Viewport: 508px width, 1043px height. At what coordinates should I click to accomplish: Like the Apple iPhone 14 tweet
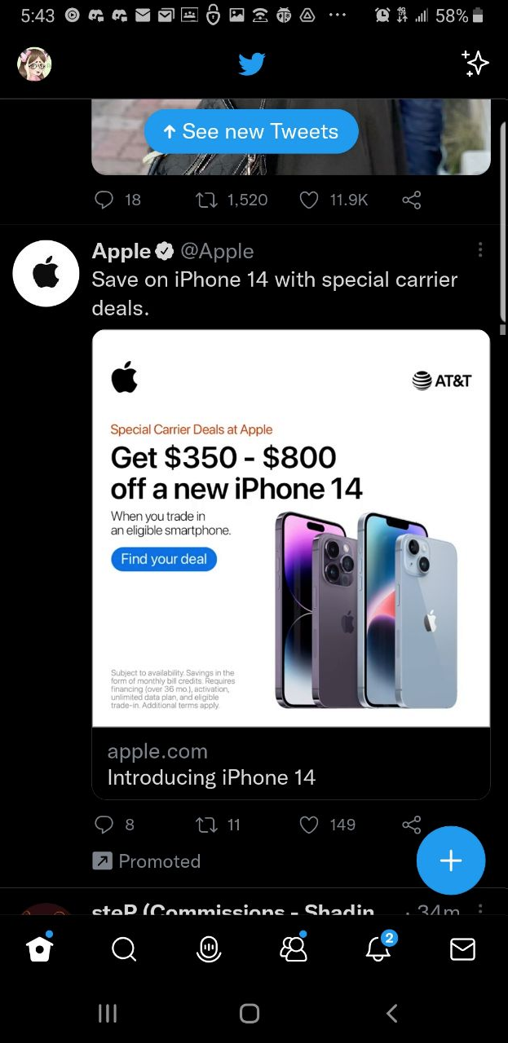[309, 825]
